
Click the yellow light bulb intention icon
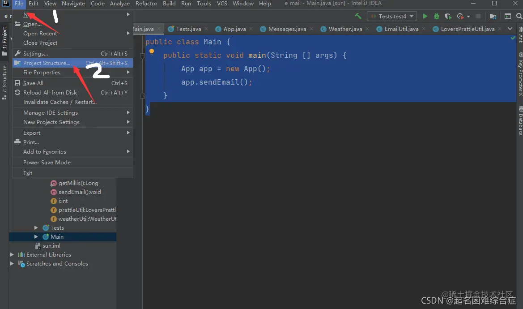pos(151,51)
